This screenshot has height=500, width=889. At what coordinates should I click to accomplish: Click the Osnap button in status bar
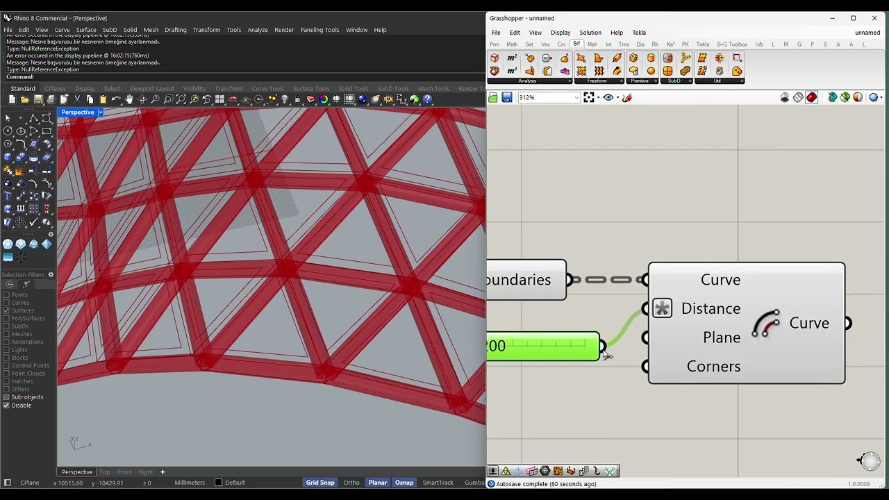(404, 483)
